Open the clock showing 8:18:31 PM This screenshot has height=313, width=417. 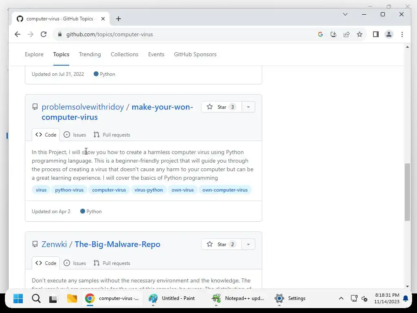[x=387, y=298]
